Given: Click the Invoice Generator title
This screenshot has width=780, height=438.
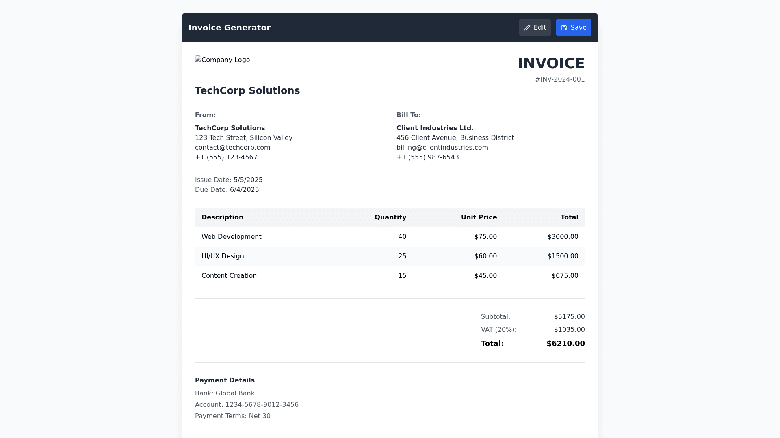Looking at the screenshot, I should click(229, 28).
